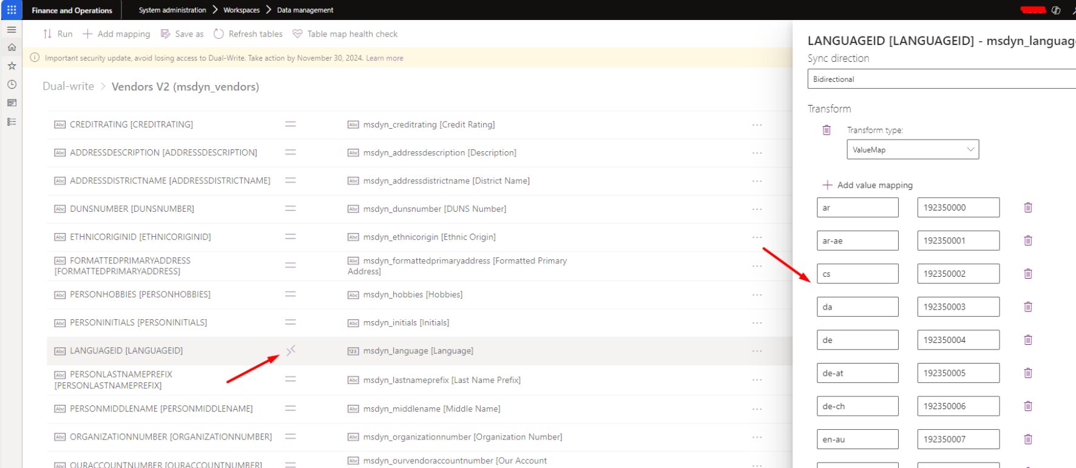1076x468 pixels.
Task: Select FORMATTEDPRIMARYADDRESS source column
Action: click(x=123, y=266)
